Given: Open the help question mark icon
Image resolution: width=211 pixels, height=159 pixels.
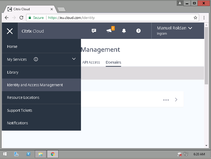Looking at the screenshot, I should 138,31.
